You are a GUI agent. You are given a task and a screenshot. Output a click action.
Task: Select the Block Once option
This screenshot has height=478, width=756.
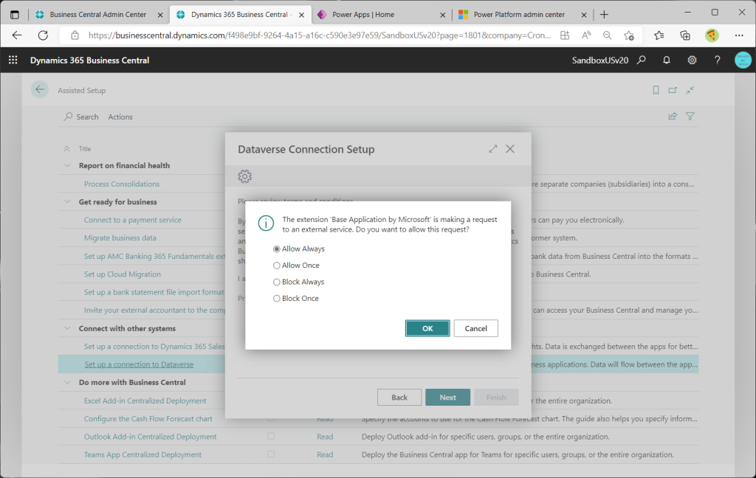276,298
